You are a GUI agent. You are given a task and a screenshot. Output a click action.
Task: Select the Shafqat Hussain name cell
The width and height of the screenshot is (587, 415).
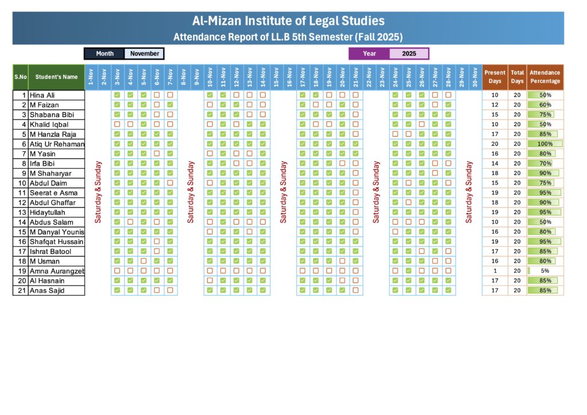click(56, 241)
